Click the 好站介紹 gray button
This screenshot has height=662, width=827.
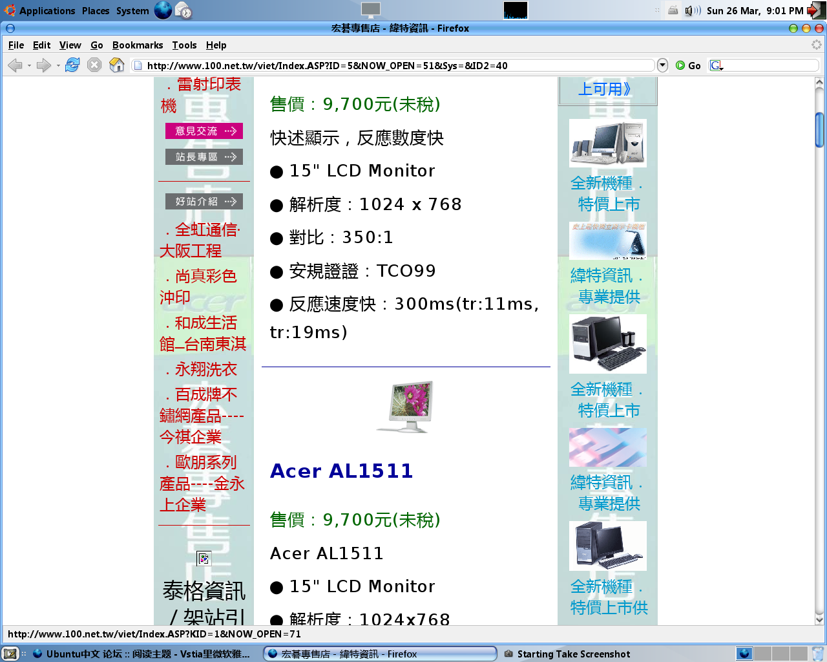[x=204, y=202]
